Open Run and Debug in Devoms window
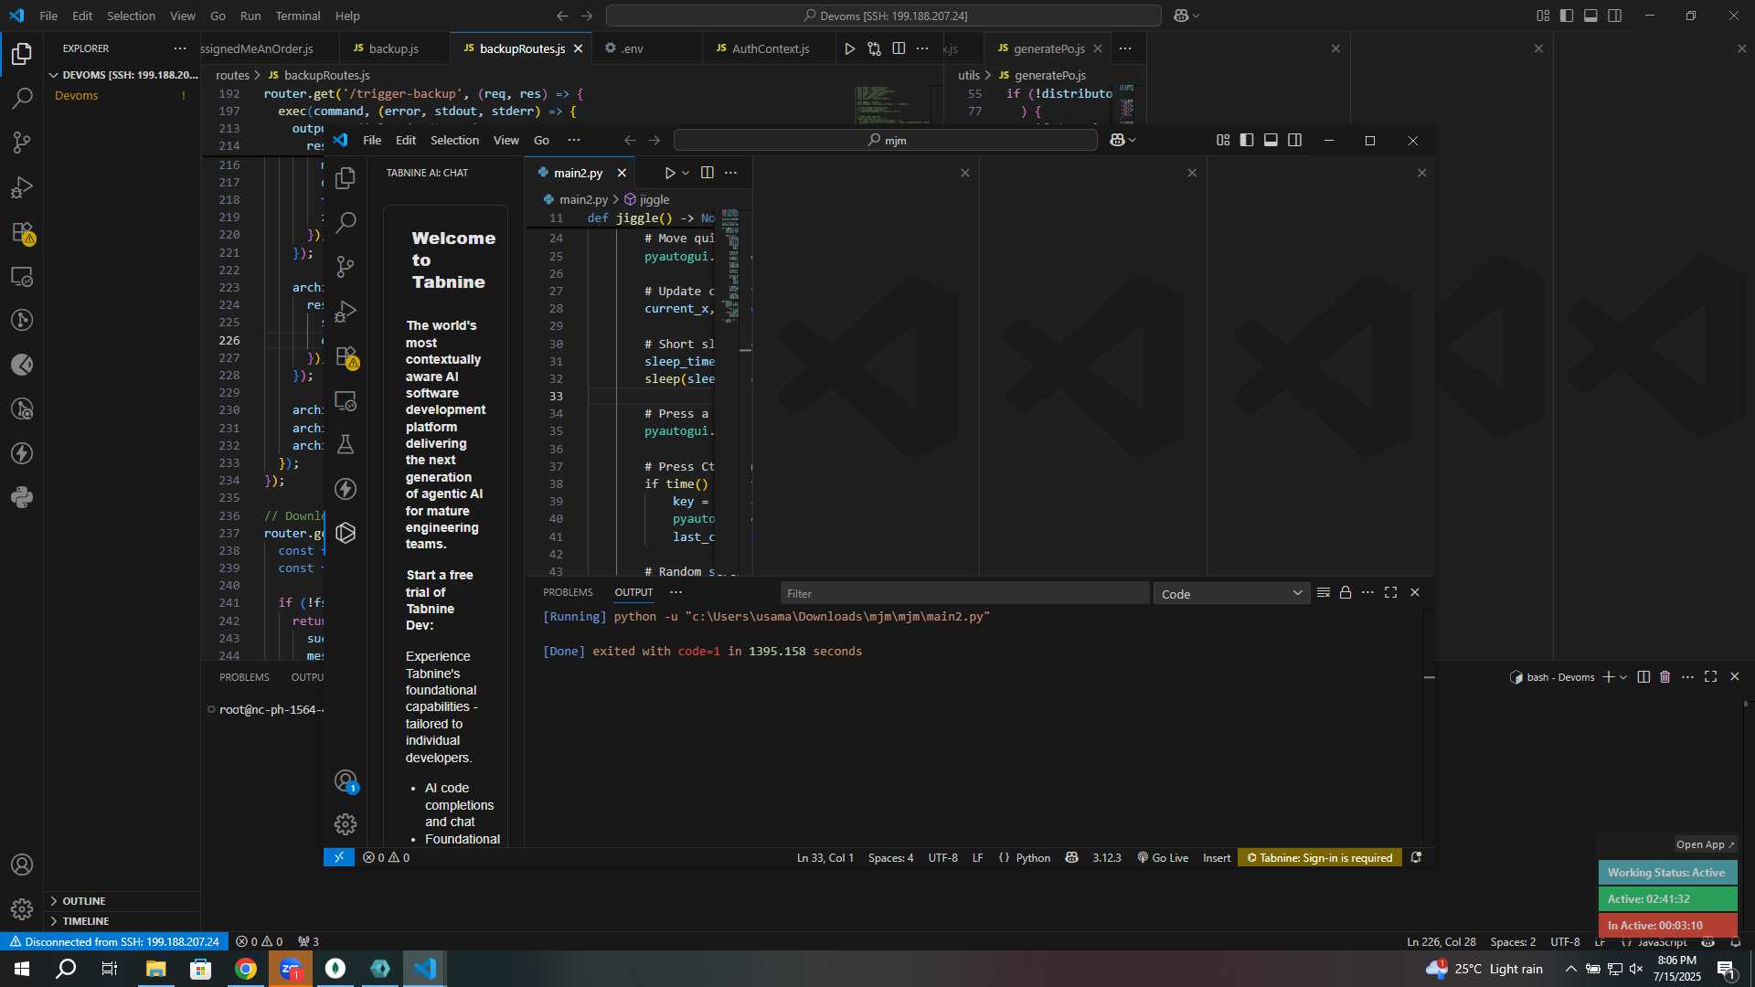The width and height of the screenshot is (1755, 987). click(x=22, y=187)
